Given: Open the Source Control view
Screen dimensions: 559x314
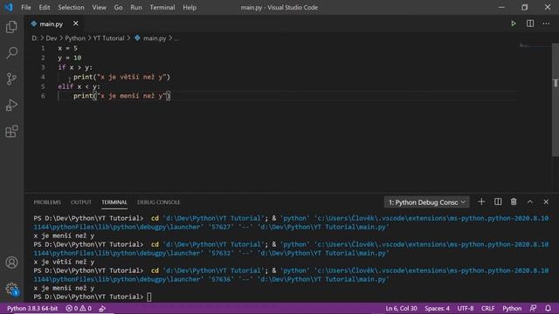Looking at the screenshot, I should point(11,78).
